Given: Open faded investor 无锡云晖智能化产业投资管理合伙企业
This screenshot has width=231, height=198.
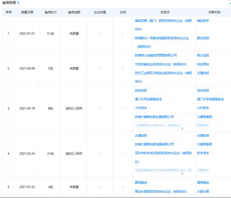Looking at the screenshot, I should (163, 170).
